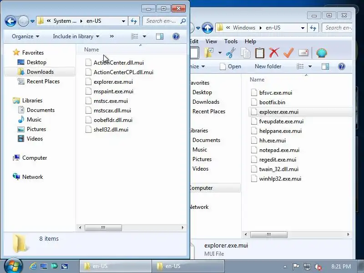
Task: Open address bar dropdown in Windows en-US window
Action: [x=303, y=28]
